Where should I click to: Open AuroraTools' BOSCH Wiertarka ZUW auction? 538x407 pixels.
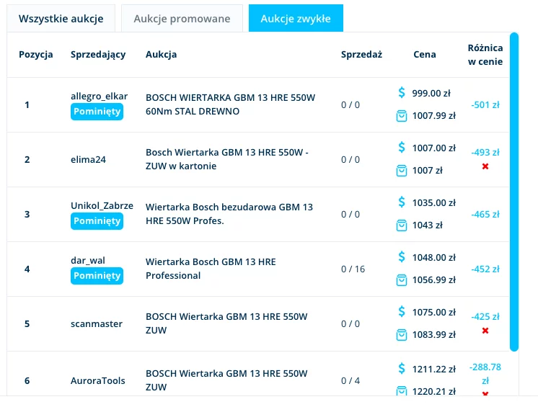226,380
